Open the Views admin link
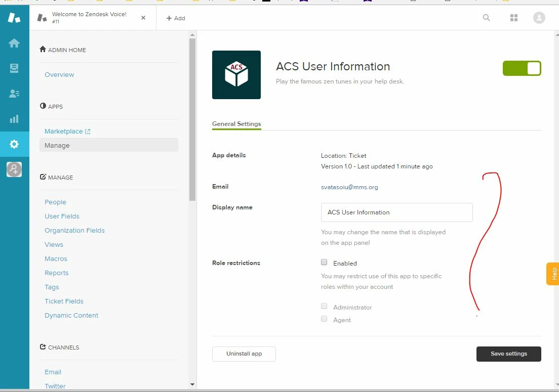This screenshot has width=559, height=392. [54, 245]
